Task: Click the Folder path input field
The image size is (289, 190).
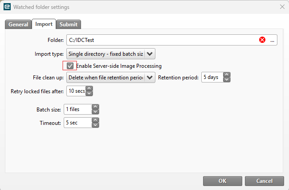Action: [x=160, y=40]
